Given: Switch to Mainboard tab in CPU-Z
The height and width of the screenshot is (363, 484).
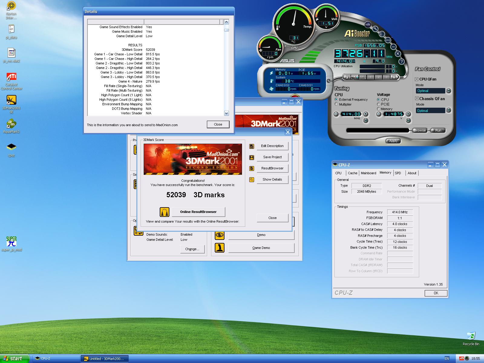Looking at the screenshot, I should 368,173.
